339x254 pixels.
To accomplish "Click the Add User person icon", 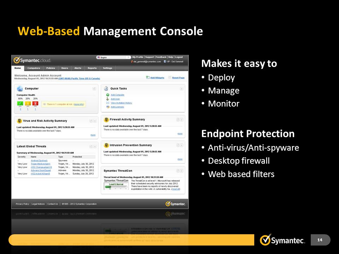I will tap(108, 99).
